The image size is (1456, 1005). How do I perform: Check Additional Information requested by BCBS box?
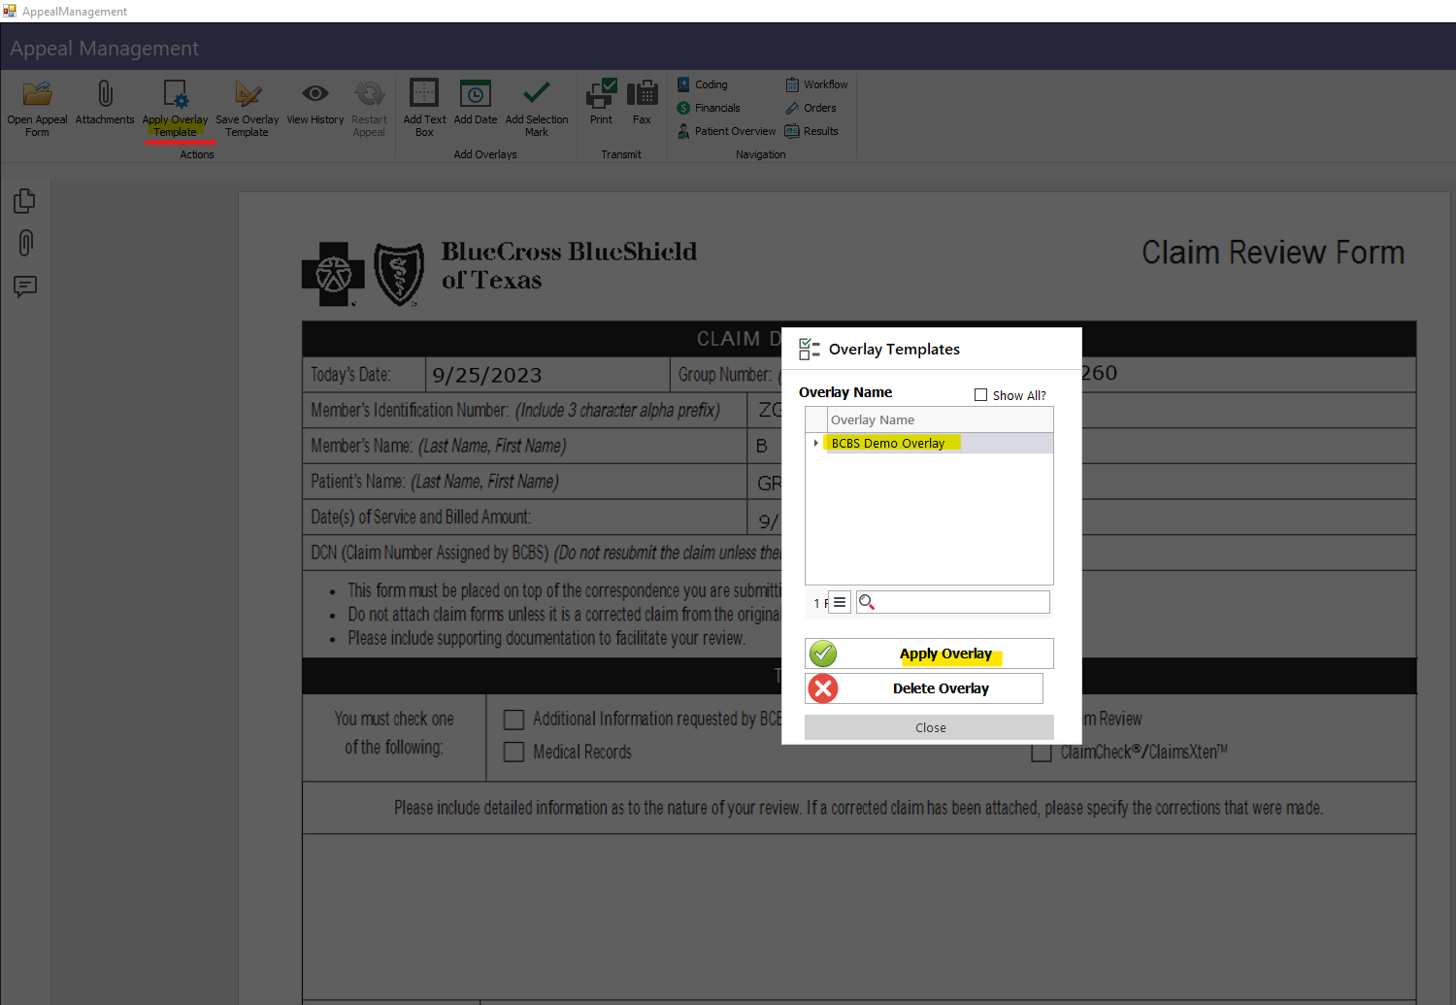click(514, 720)
